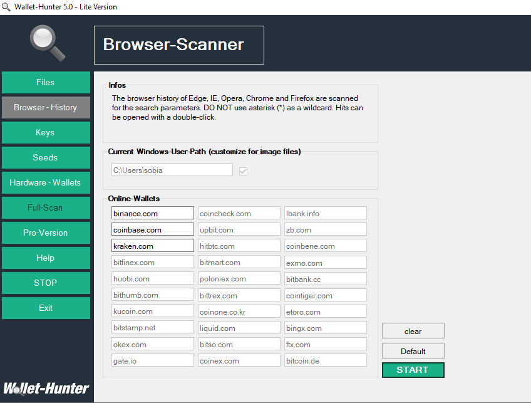The image size is (531, 403).
Task: Click the binance.com input field
Action: [x=153, y=213]
